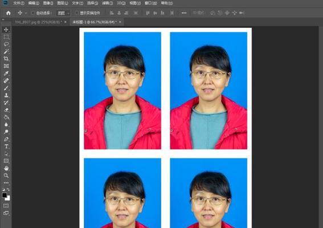Open the more align options ellipsis

(x=184, y=13)
